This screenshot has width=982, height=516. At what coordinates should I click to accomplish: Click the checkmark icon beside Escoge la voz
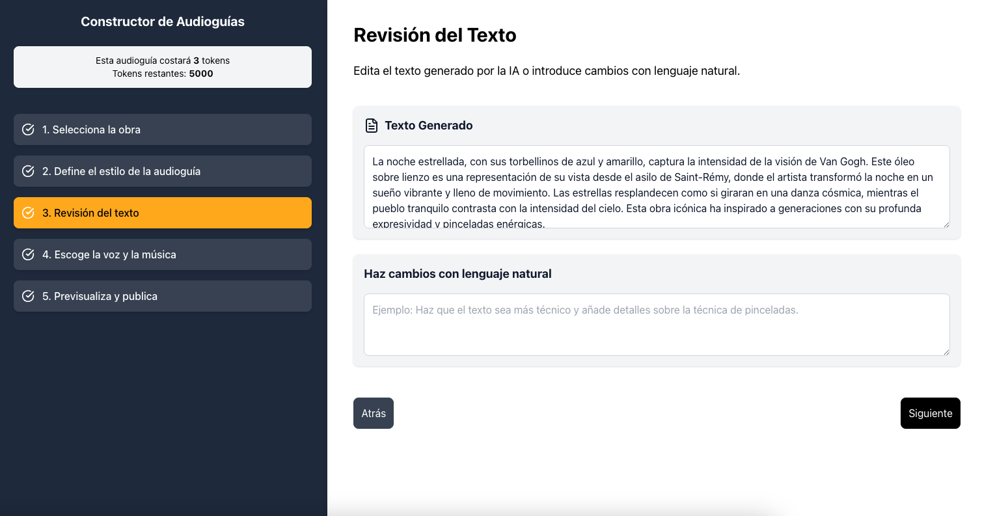28,254
